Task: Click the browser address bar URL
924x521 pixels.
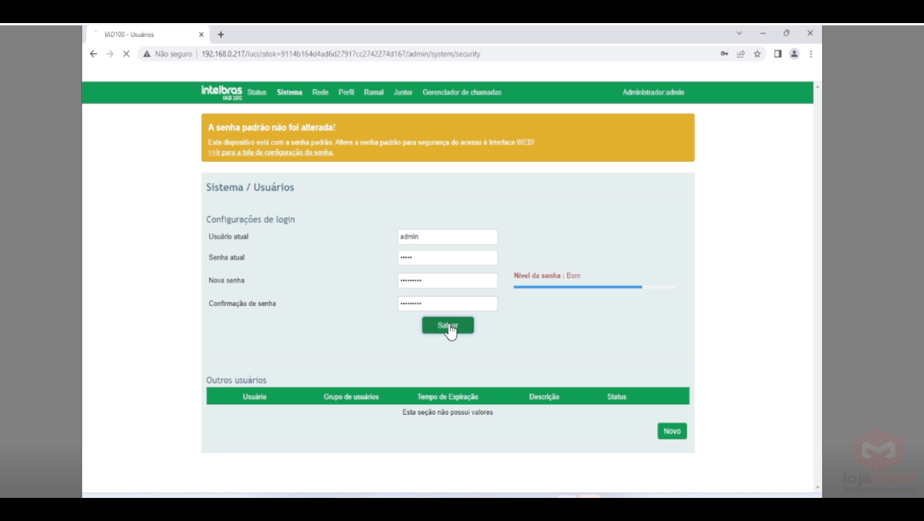Action: pos(340,54)
